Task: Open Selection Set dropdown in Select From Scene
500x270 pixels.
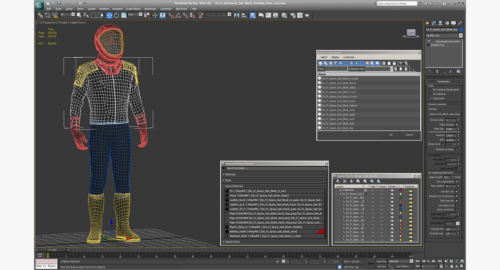Action: click(392, 69)
